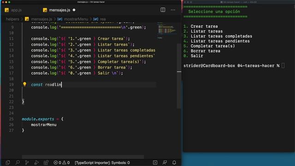Screen dimensions: 295x166
Task: Open the feedback icon in the status bar
Action: (x=165, y=163)
